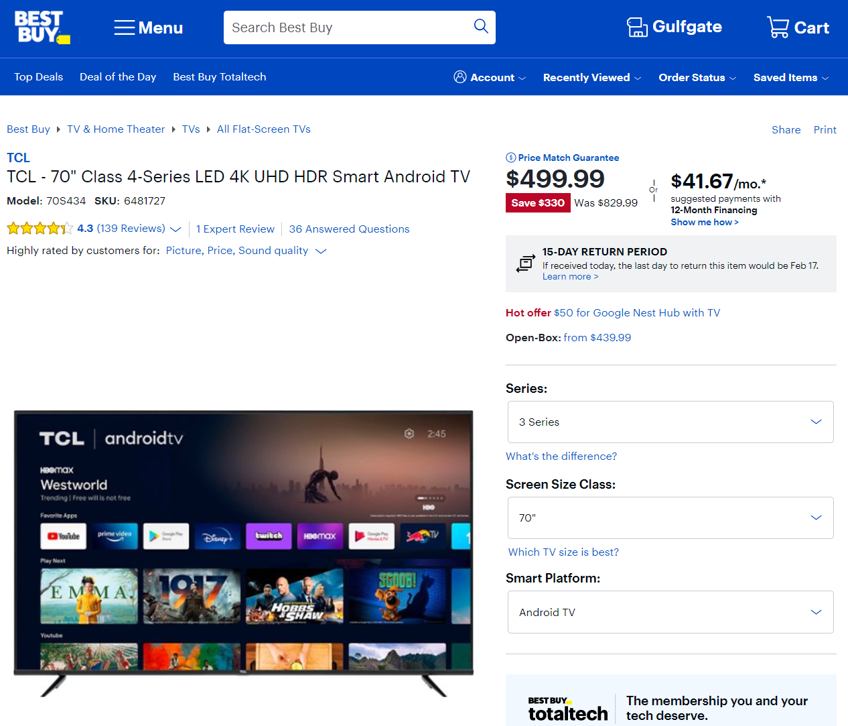
Task: Click Picture, Price, Sound quality link
Action: tap(237, 251)
